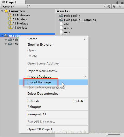Select the HoloToolkit folder name in list
The height and width of the screenshot is (137, 124).
(72, 16)
